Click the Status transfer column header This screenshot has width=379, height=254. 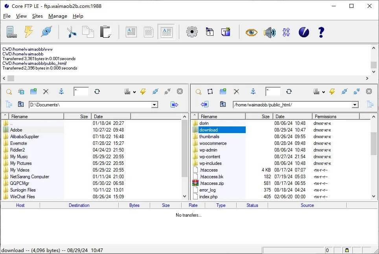[x=252, y=205]
